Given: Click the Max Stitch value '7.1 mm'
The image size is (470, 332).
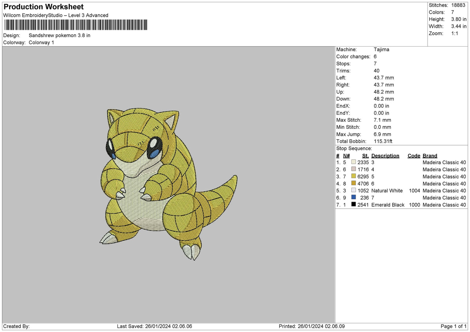Looking at the screenshot, I should coord(382,120).
